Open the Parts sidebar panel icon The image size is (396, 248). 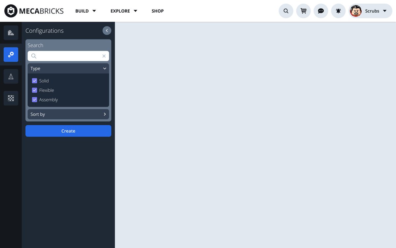coord(11,33)
